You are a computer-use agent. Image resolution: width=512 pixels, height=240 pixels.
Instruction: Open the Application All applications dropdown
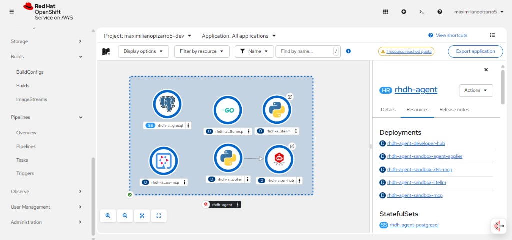click(x=239, y=36)
